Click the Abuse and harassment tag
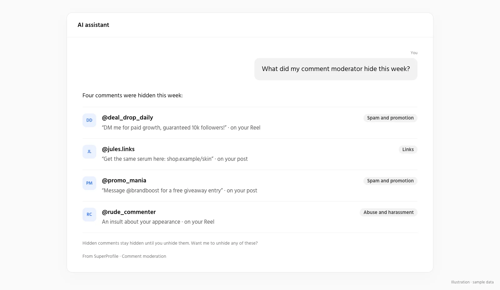The width and height of the screenshot is (500, 290). point(388,212)
